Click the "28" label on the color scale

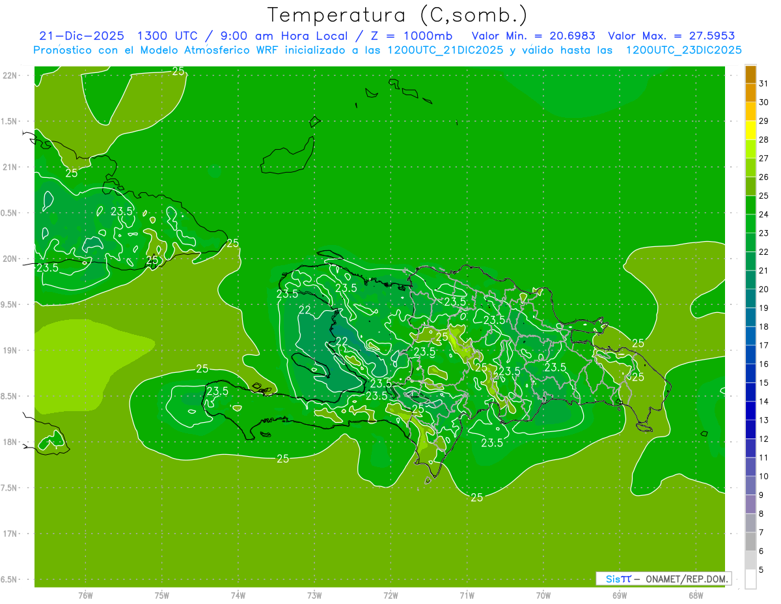pyautogui.click(x=763, y=139)
